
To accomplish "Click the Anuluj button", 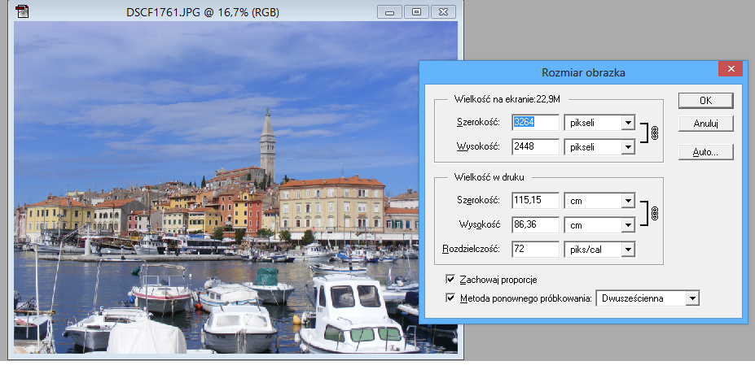I will click(706, 124).
